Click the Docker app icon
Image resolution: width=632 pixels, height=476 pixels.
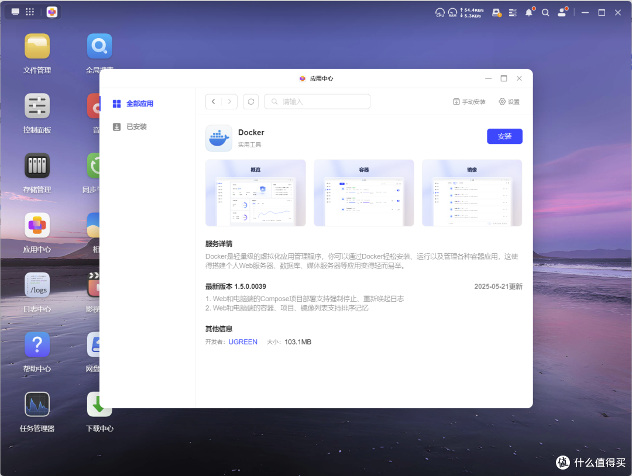coord(219,138)
